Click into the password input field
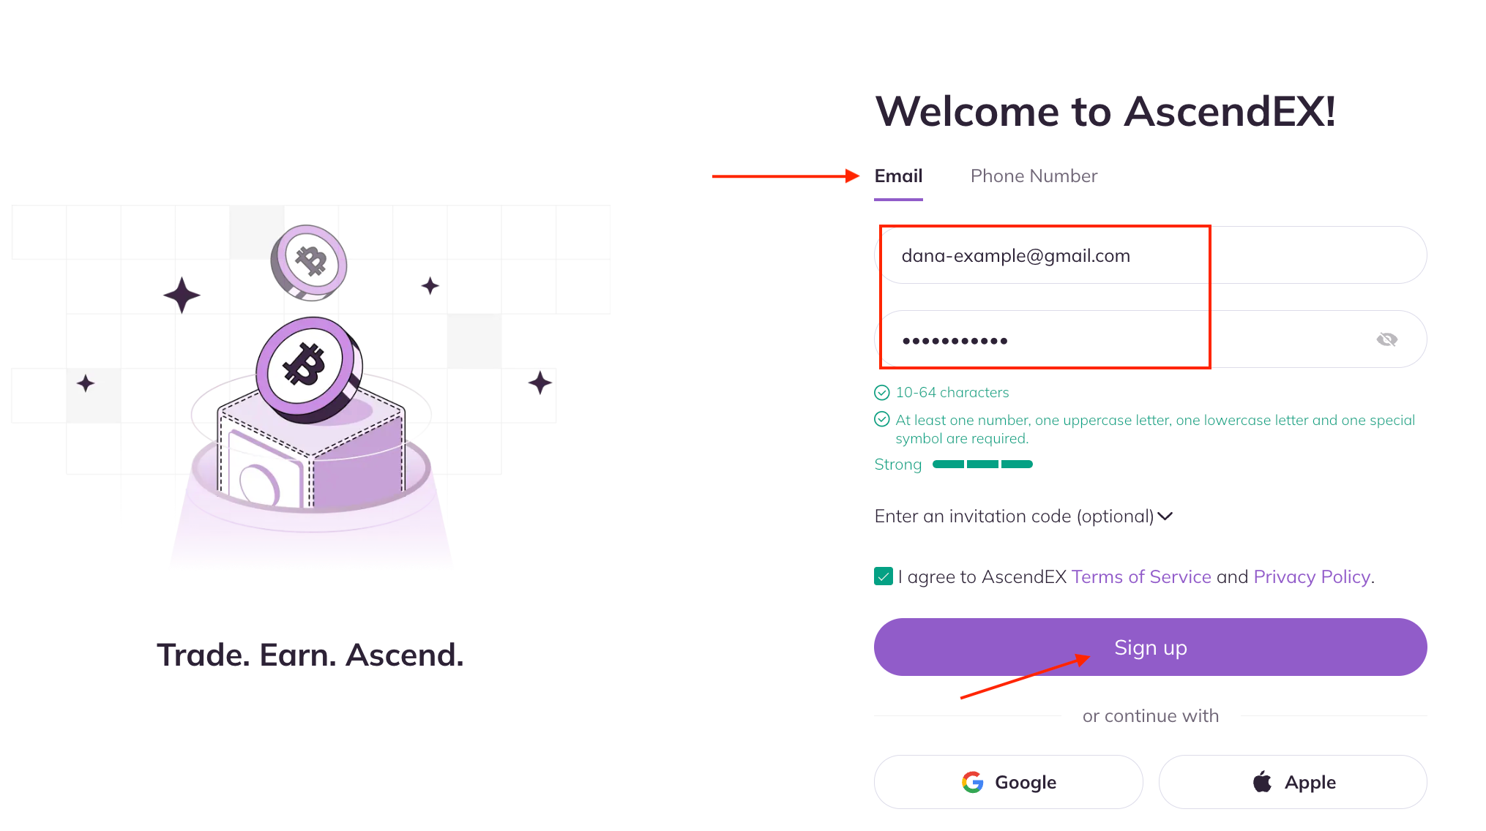This screenshot has width=1486, height=831. pyautogui.click(x=1127, y=339)
